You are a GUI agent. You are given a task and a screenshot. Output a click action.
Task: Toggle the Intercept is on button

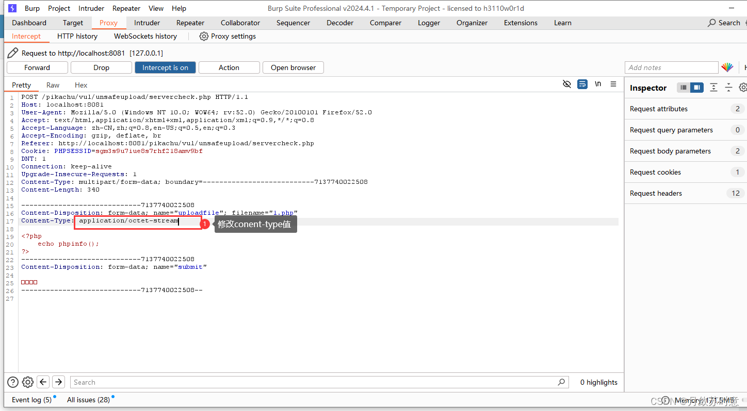click(x=165, y=67)
